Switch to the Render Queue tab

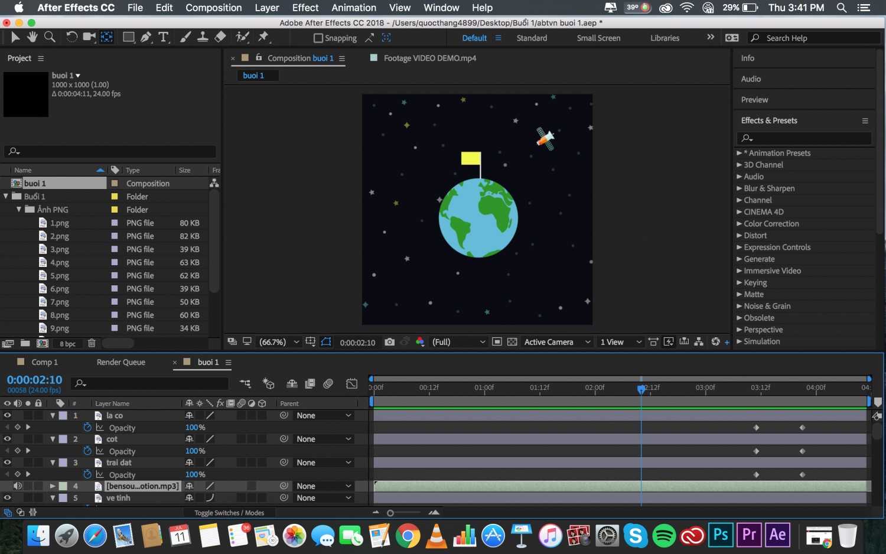click(120, 362)
